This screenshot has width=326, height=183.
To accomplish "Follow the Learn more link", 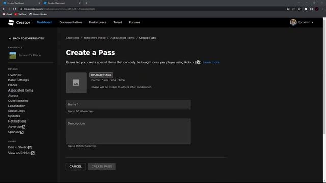I will click(x=211, y=62).
